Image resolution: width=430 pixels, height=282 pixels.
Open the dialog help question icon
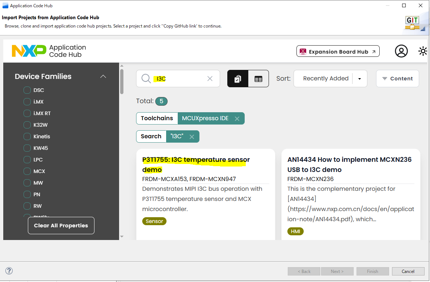[x=9, y=271]
